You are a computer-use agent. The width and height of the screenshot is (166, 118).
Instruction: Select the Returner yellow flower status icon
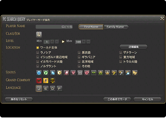coord(100,73)
